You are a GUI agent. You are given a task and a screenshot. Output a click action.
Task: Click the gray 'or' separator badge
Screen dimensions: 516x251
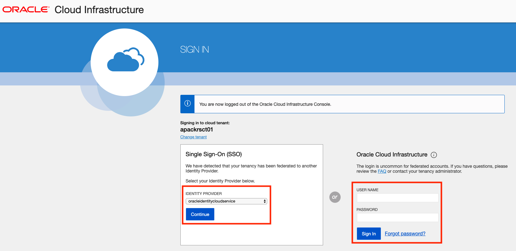335,197
